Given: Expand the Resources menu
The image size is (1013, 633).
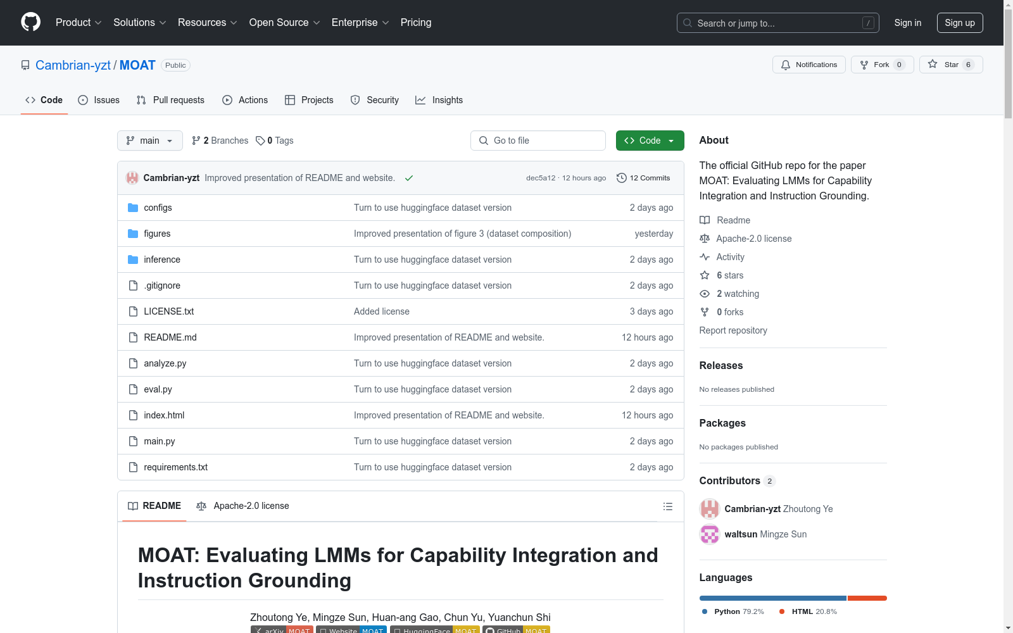Looking at the screenshot, I should (208, 23).
